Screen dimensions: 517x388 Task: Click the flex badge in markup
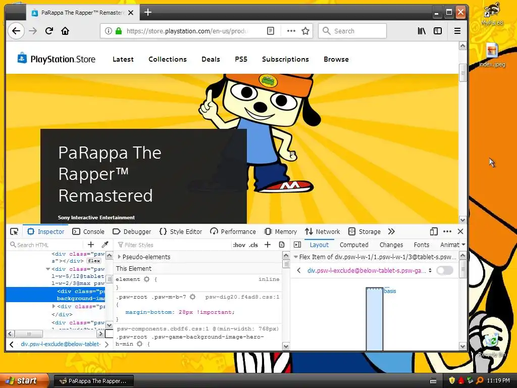94,261
